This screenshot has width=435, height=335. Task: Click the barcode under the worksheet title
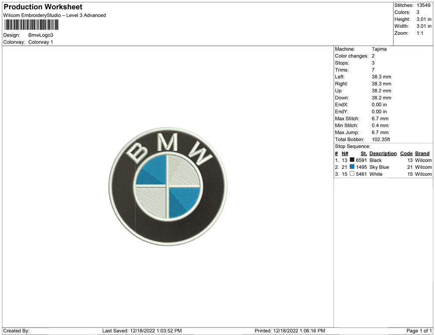coord(31,25)
